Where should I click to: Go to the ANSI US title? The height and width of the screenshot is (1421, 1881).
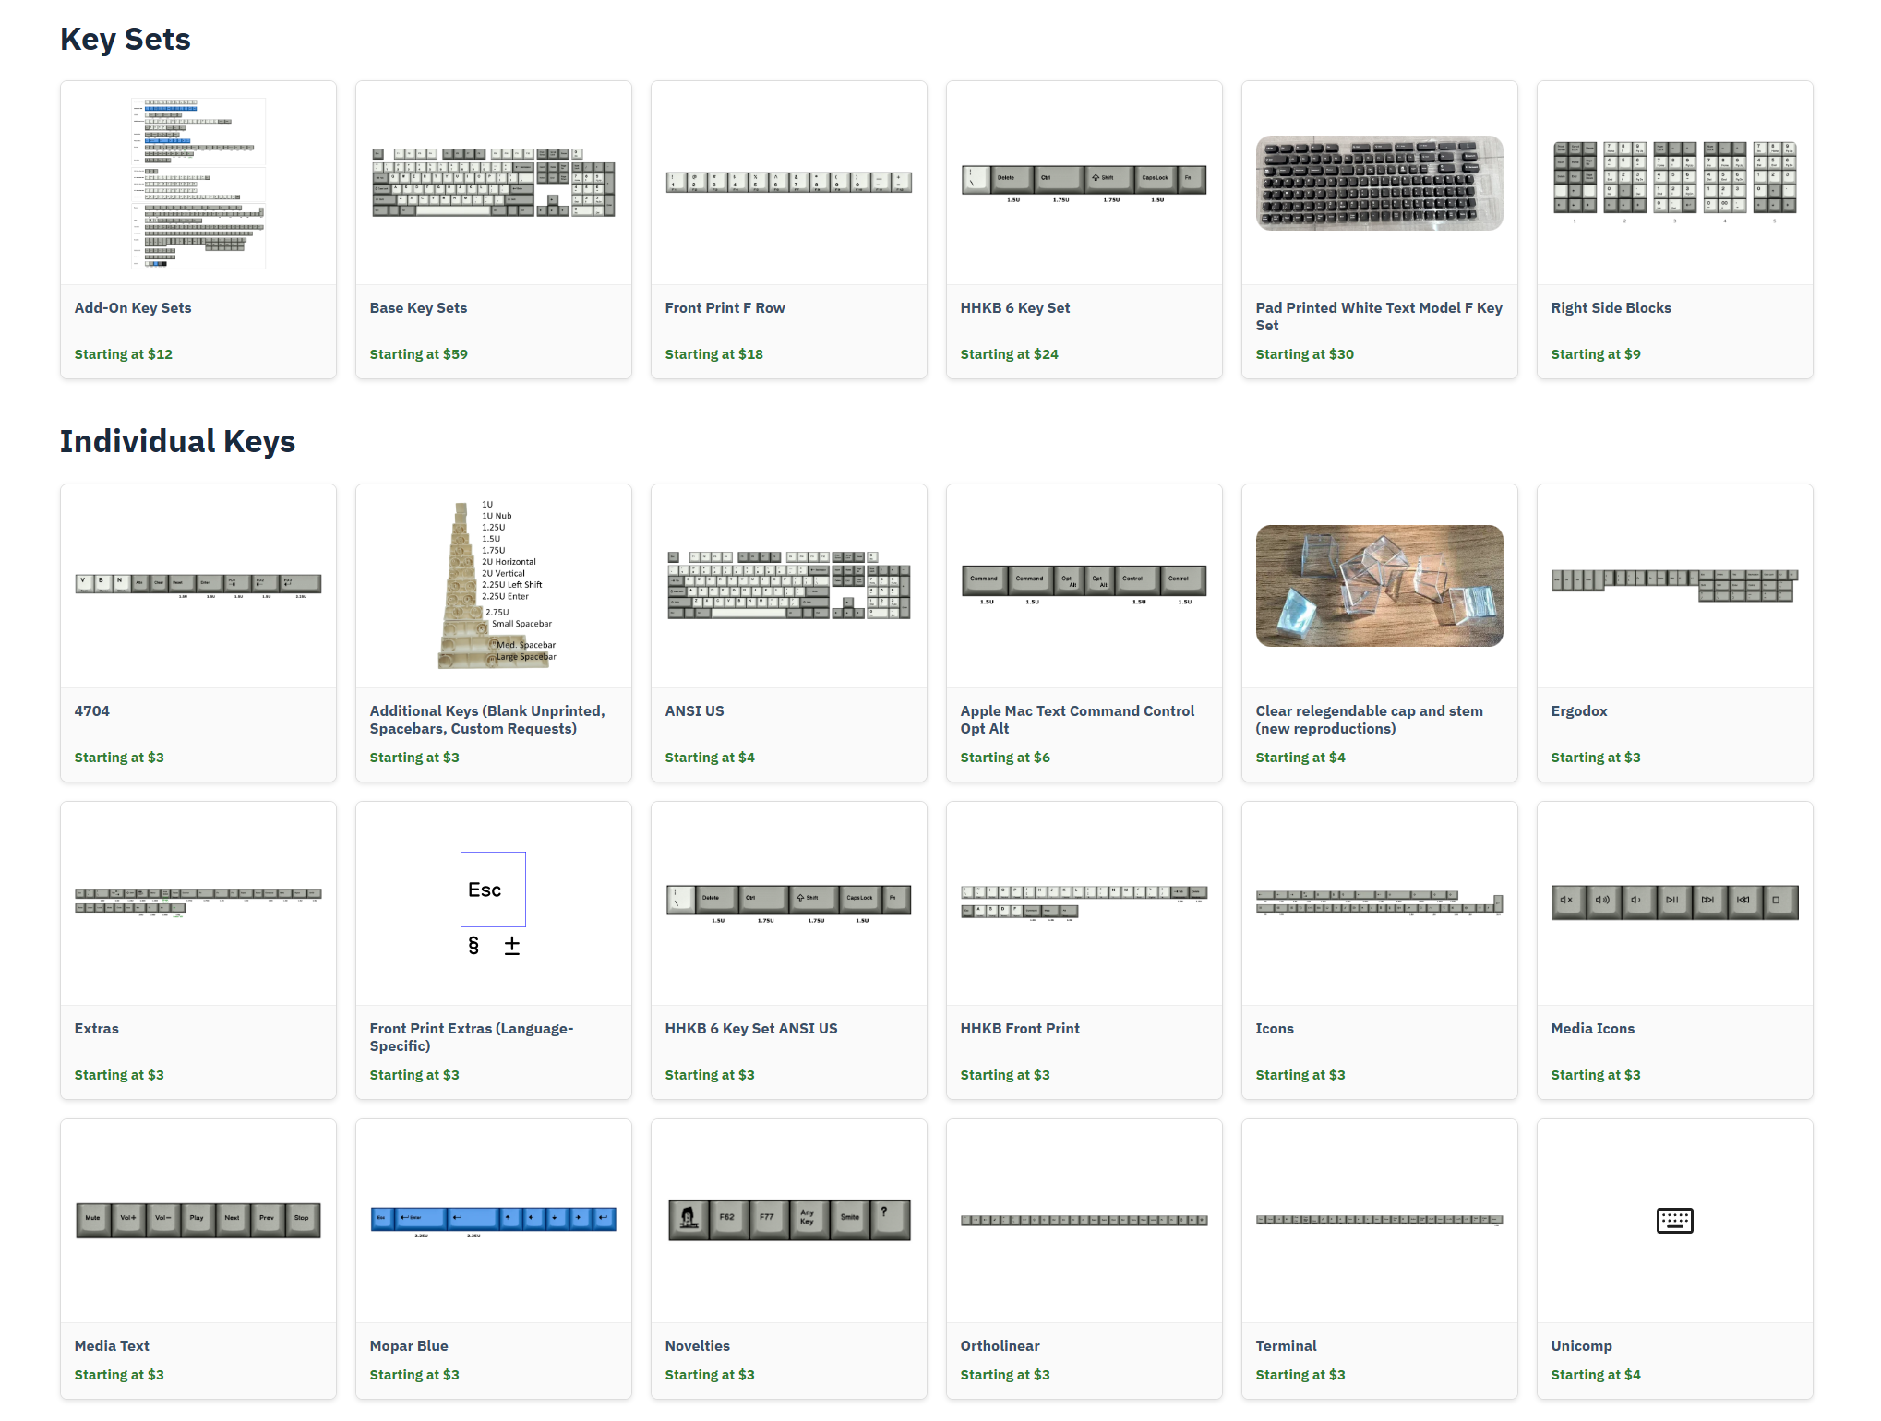[x=695, y=711]
